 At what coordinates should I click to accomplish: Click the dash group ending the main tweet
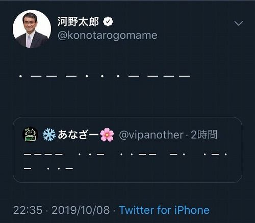click(168, 76)
